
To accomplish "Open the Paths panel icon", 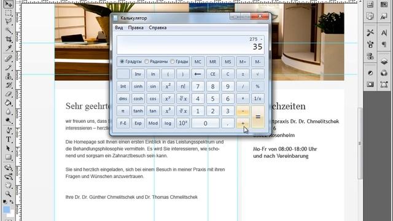I will point(384,85).
